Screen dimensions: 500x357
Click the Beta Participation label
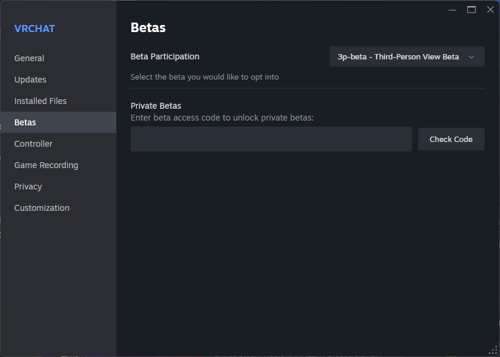click(x=164, y=56)
